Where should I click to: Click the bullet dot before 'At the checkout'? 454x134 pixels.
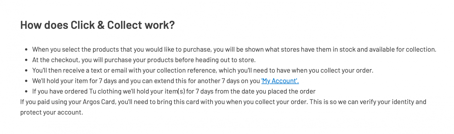[x=26, y=60]
